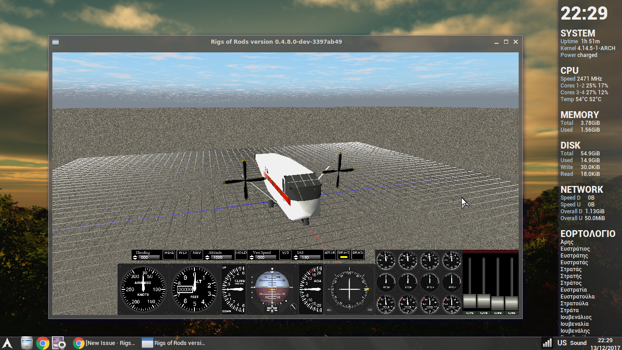622x350 pixels.
Task: Click the small round knob on the attitude indicator
Action: pos(293,307)
